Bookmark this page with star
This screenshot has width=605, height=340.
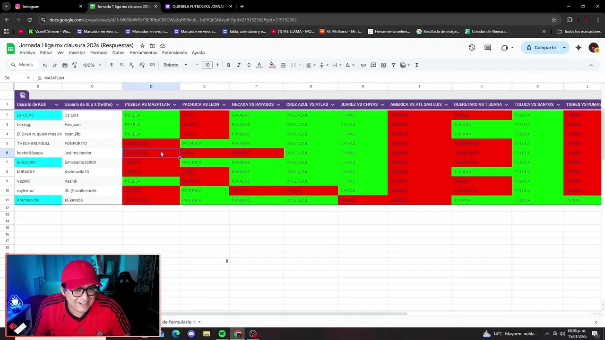tap(554, 20)
